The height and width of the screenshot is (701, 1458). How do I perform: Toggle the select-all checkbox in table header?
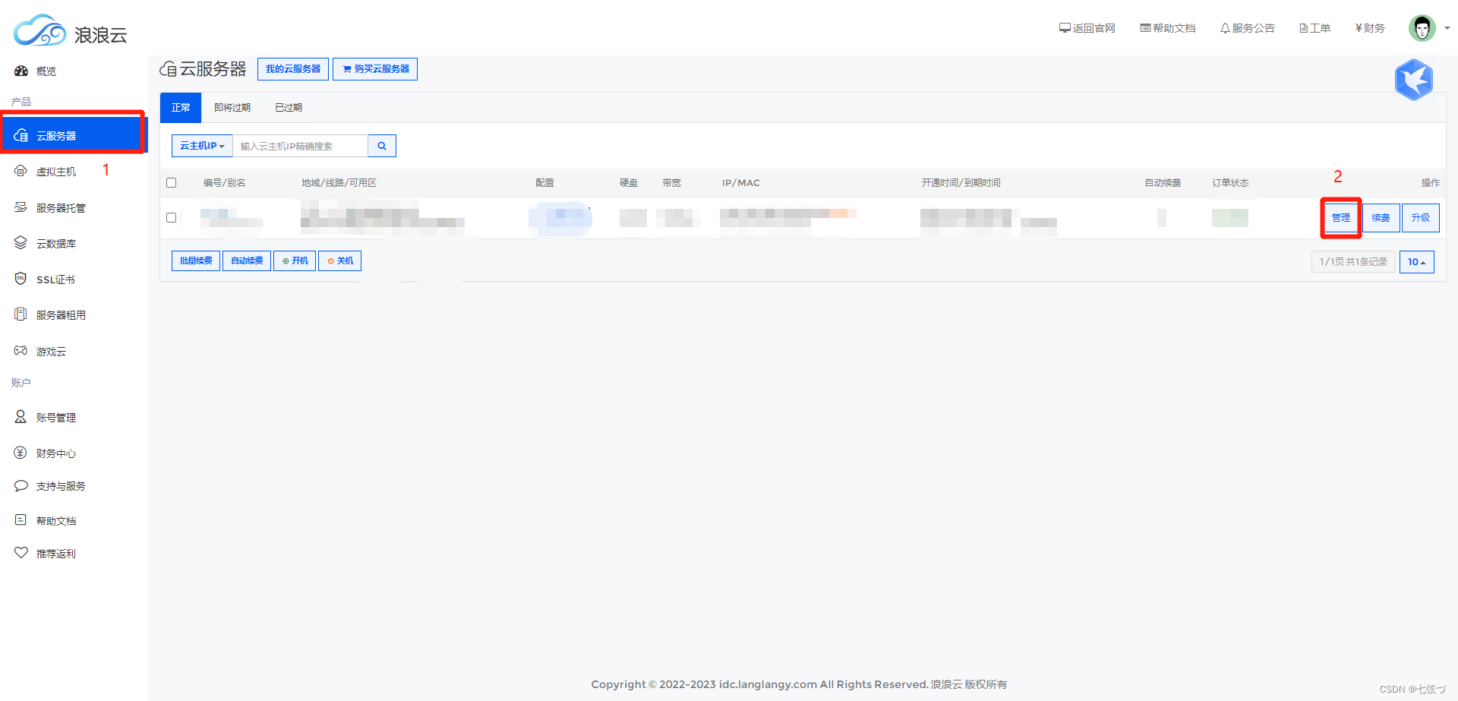point(172,183)
